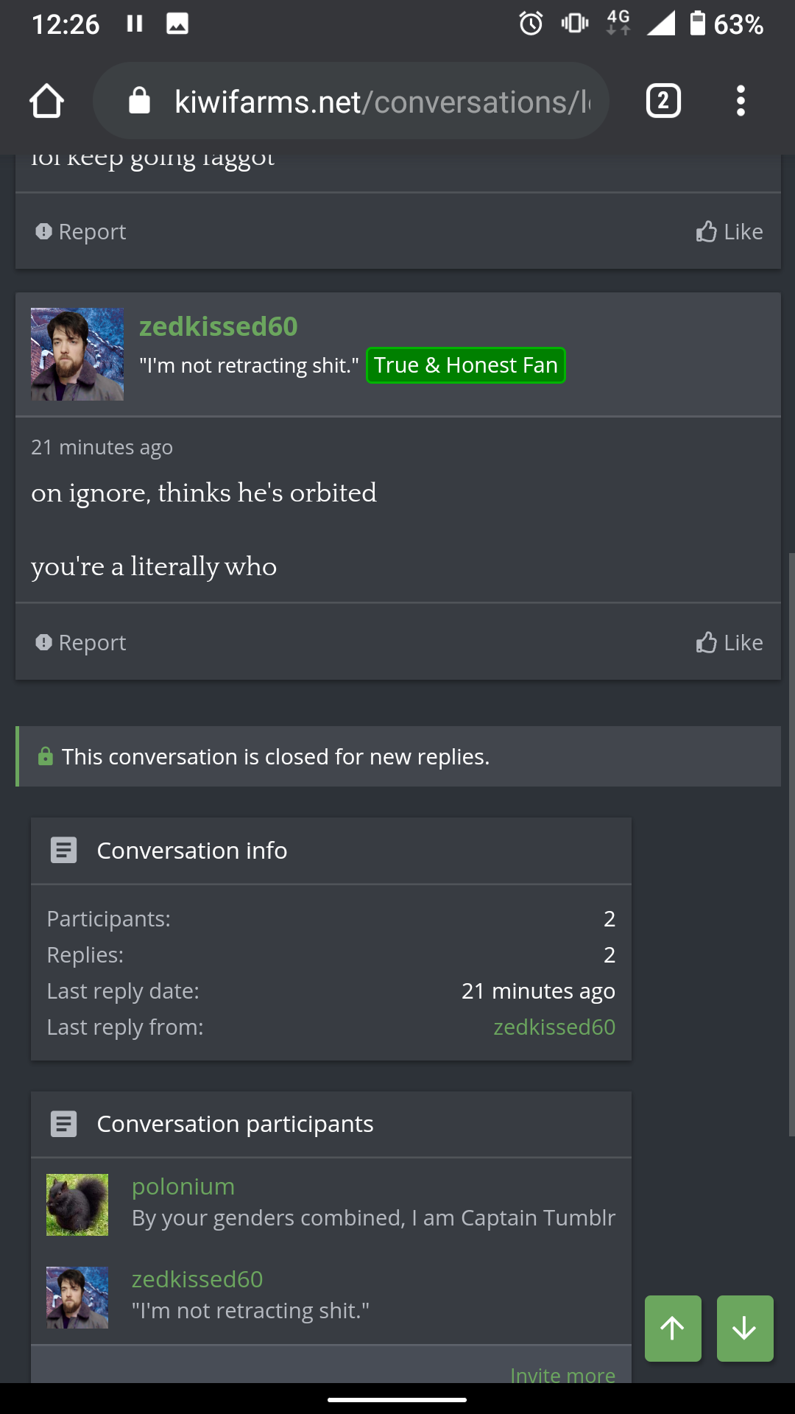Click the Invite more link
The width and height of the screenshot is (795, 1414).
click(x=562, y=1374)
